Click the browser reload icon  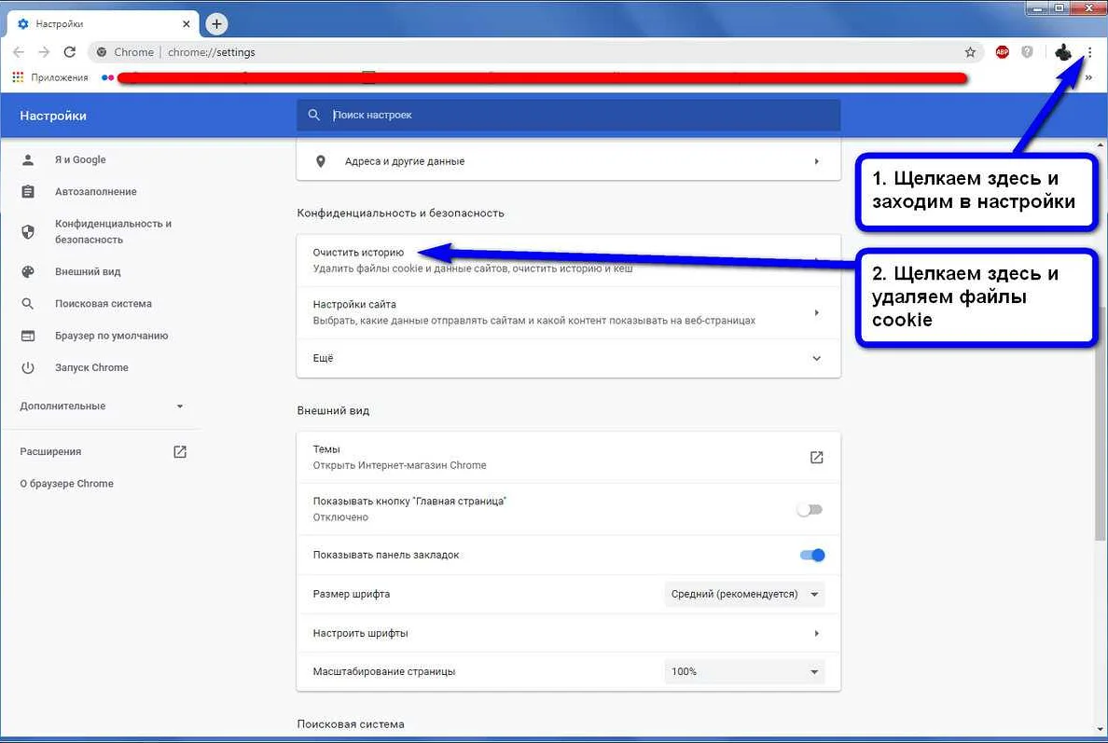pyautogui.click(x=70, y=52)
